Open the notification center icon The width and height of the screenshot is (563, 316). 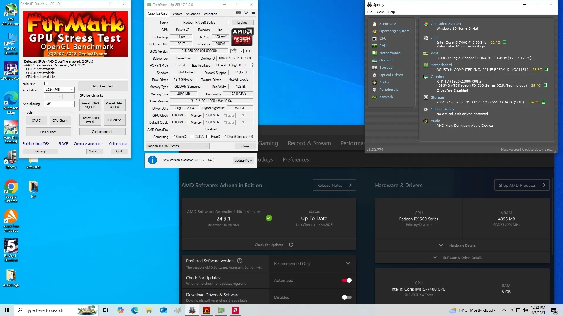554,310
